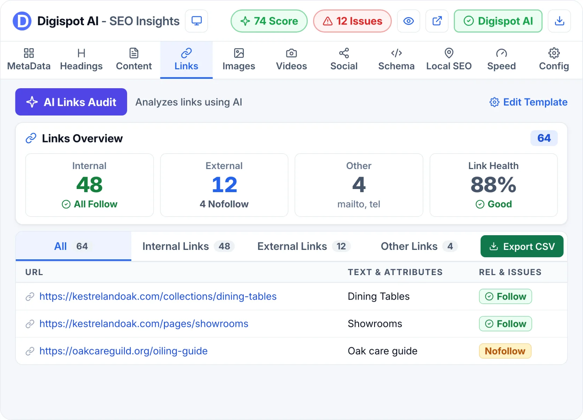Open the oakcareguild oiling-guide URL link
The width and height of the screenshot is (583, 420).
point(123,351)
